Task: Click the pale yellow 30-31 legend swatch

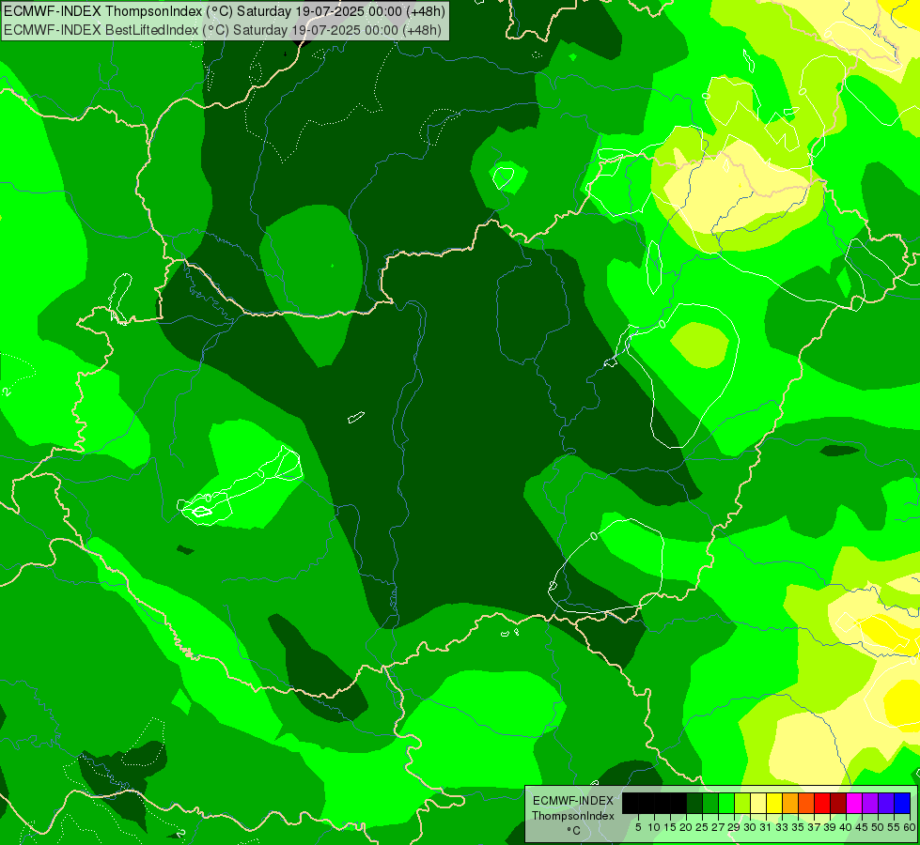Action: pyautogui.click(x=758, y=803)
